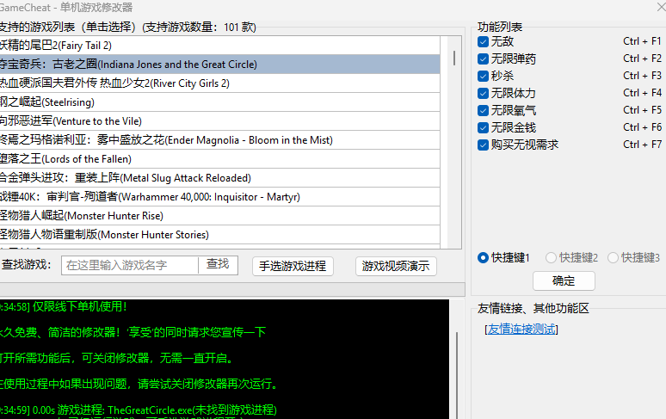Click the Ctrl + F4 hotkey label

coord(642,93)
